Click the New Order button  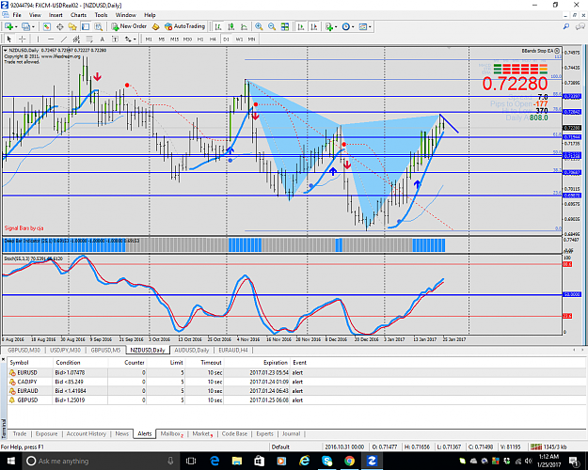pos(129,26)
